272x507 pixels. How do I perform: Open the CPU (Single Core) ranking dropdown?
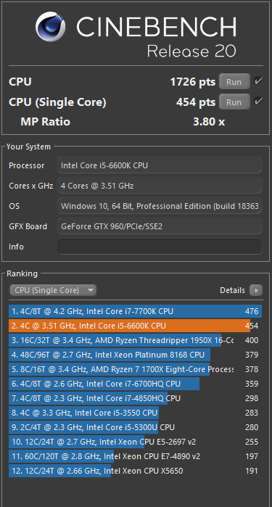(53, 290)
